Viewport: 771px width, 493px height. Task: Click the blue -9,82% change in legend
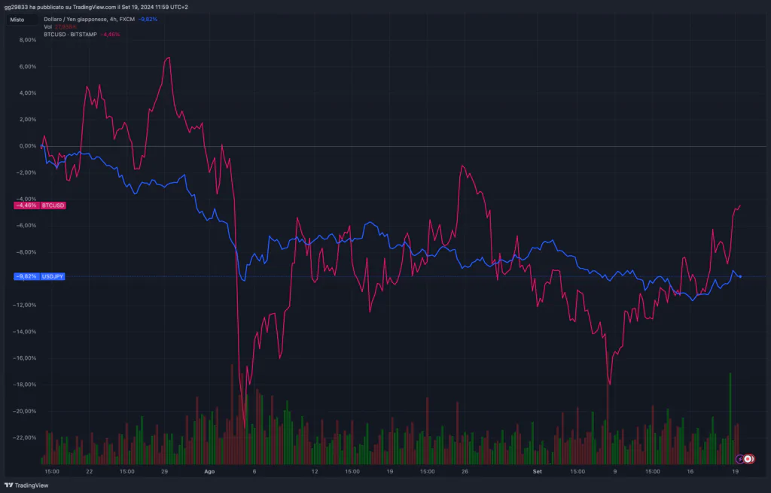click(x=148, y=19)
